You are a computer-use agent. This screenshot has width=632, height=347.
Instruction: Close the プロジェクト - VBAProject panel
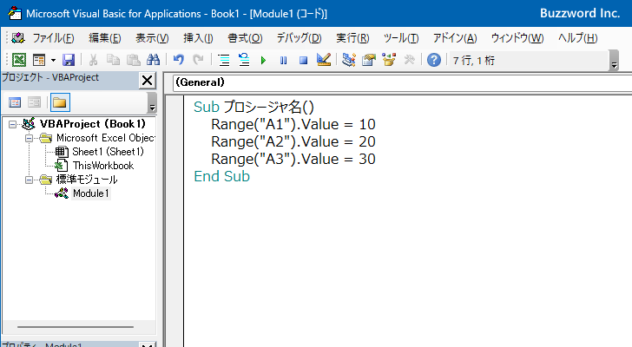148,81
